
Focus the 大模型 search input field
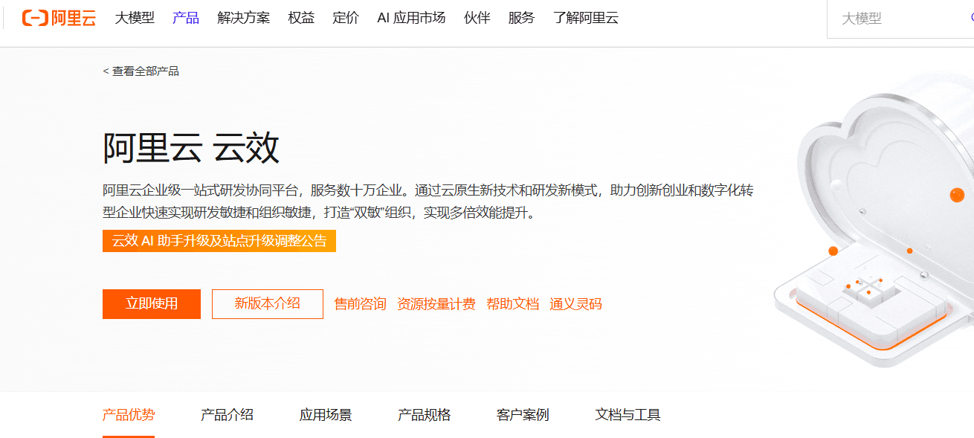click(x=900, y=19)
